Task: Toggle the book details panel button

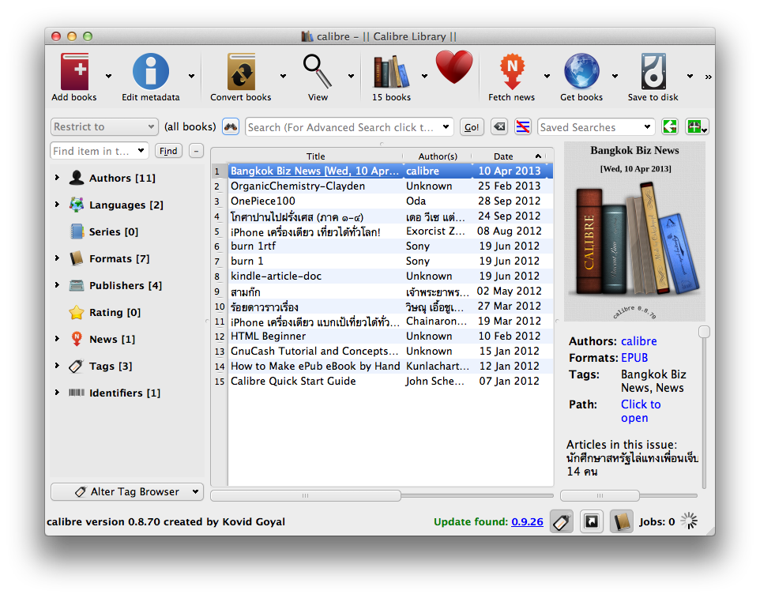Action: click(x=621, y=521)
